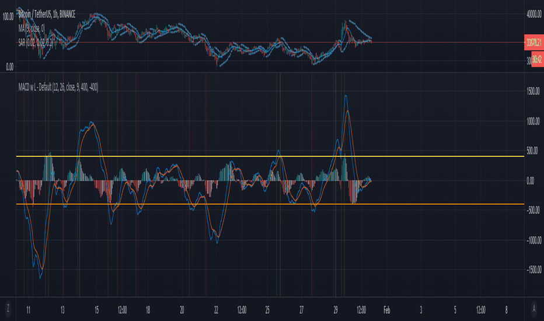
Task: Click the 12:00 label between 22 and 25
Action: pyautogui.click(x=242, y=310)
